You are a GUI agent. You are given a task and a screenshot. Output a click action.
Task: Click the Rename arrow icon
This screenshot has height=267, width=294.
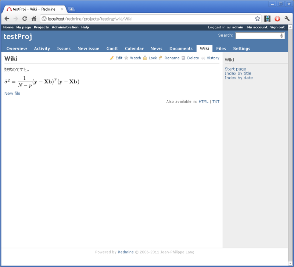coord(161,58)
